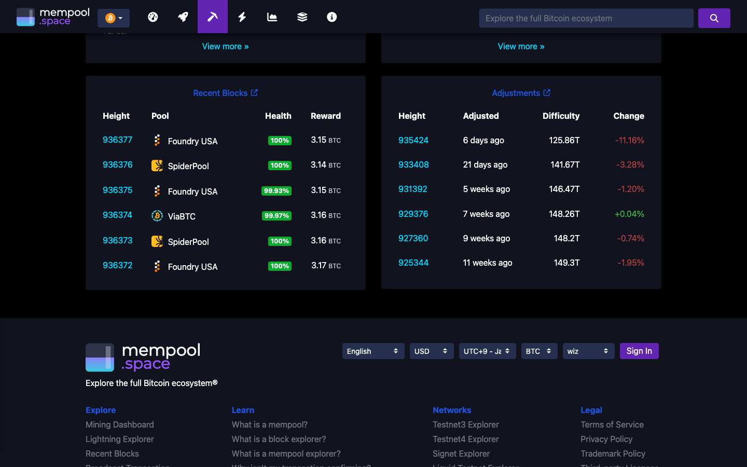View graphs via the chart icon

click(x=272, y=17)
